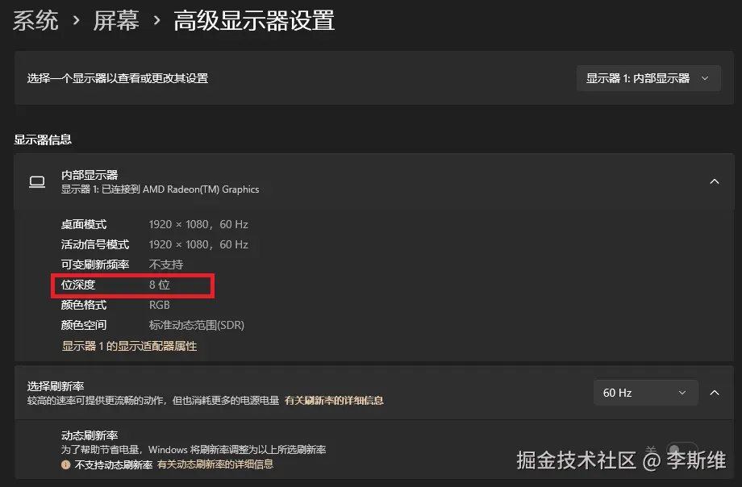Select the 系统 breadcrumb item
742x487 pixels.
(x=35, y=21)
